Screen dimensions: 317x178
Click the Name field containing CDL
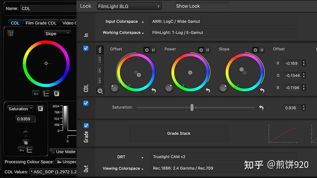[x=48, y=8]
